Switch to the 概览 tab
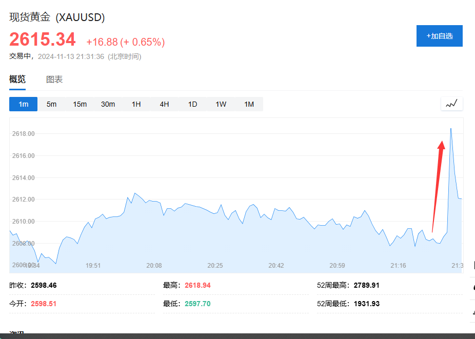Viewport: 475px width, 339px height. point(17,79)
